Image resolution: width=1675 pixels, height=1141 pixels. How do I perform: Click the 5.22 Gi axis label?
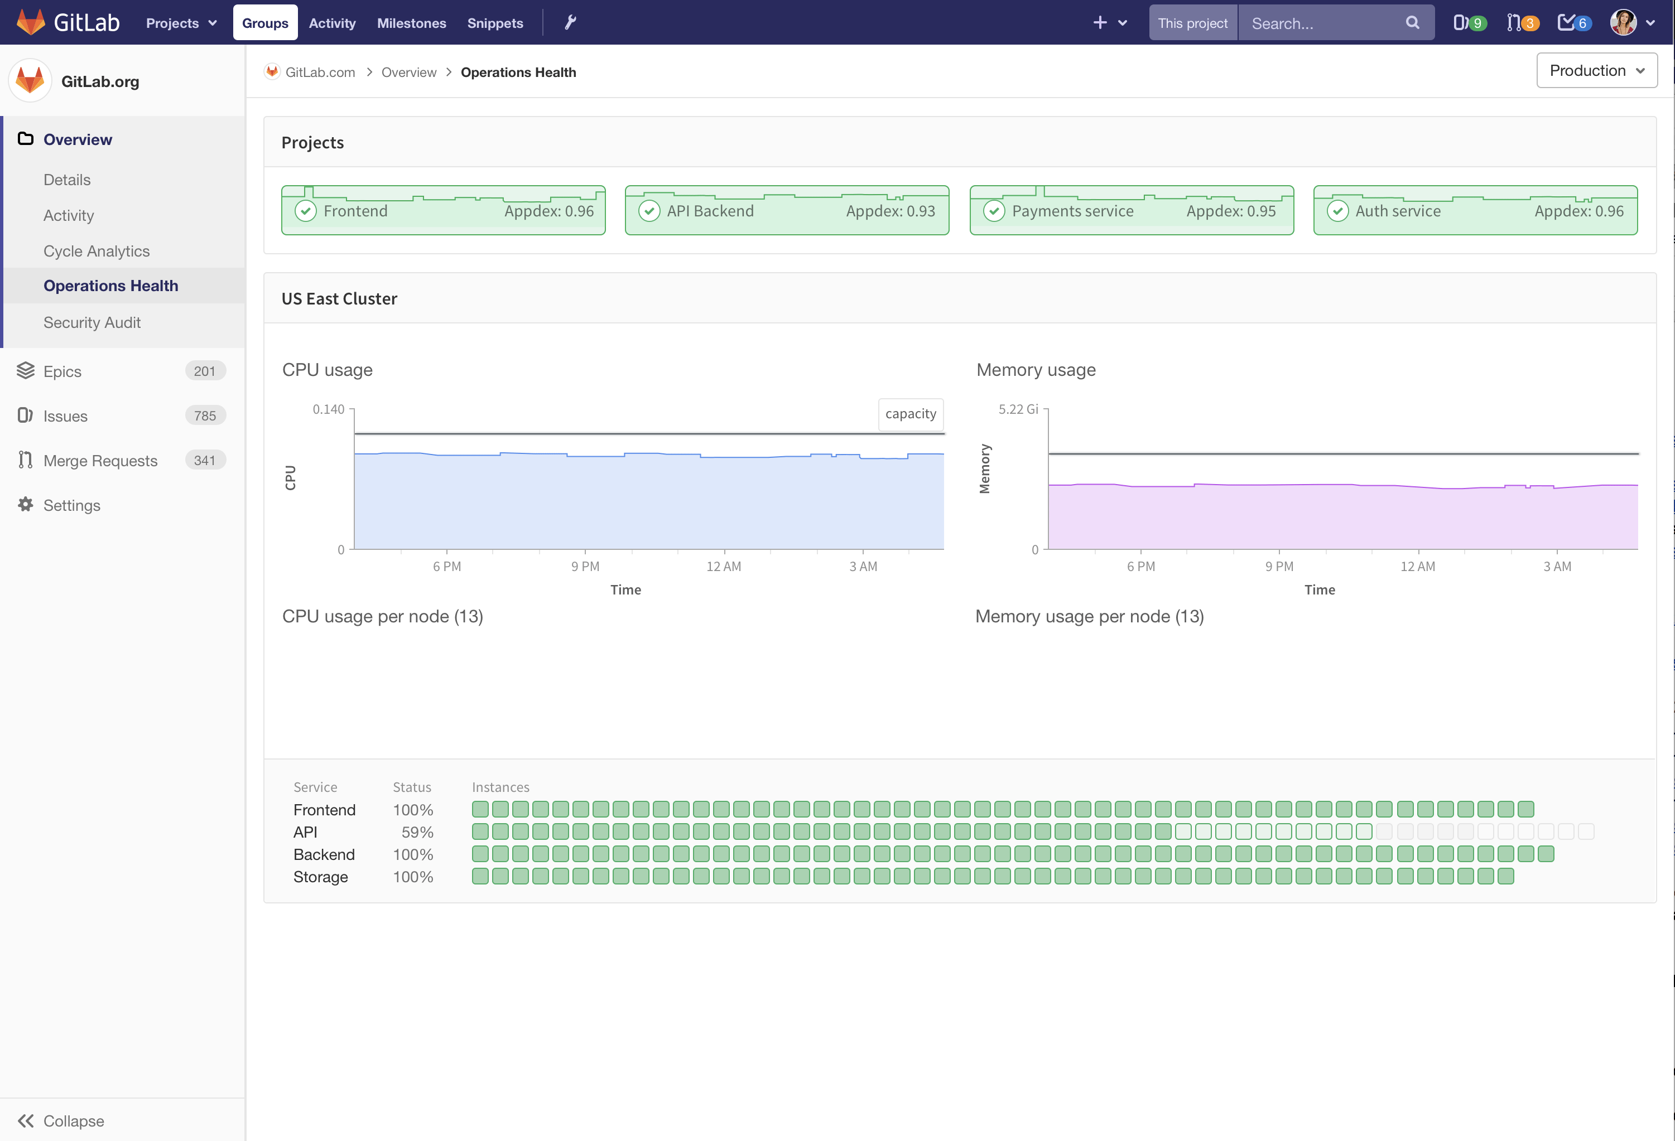(x=1018, y=409)
